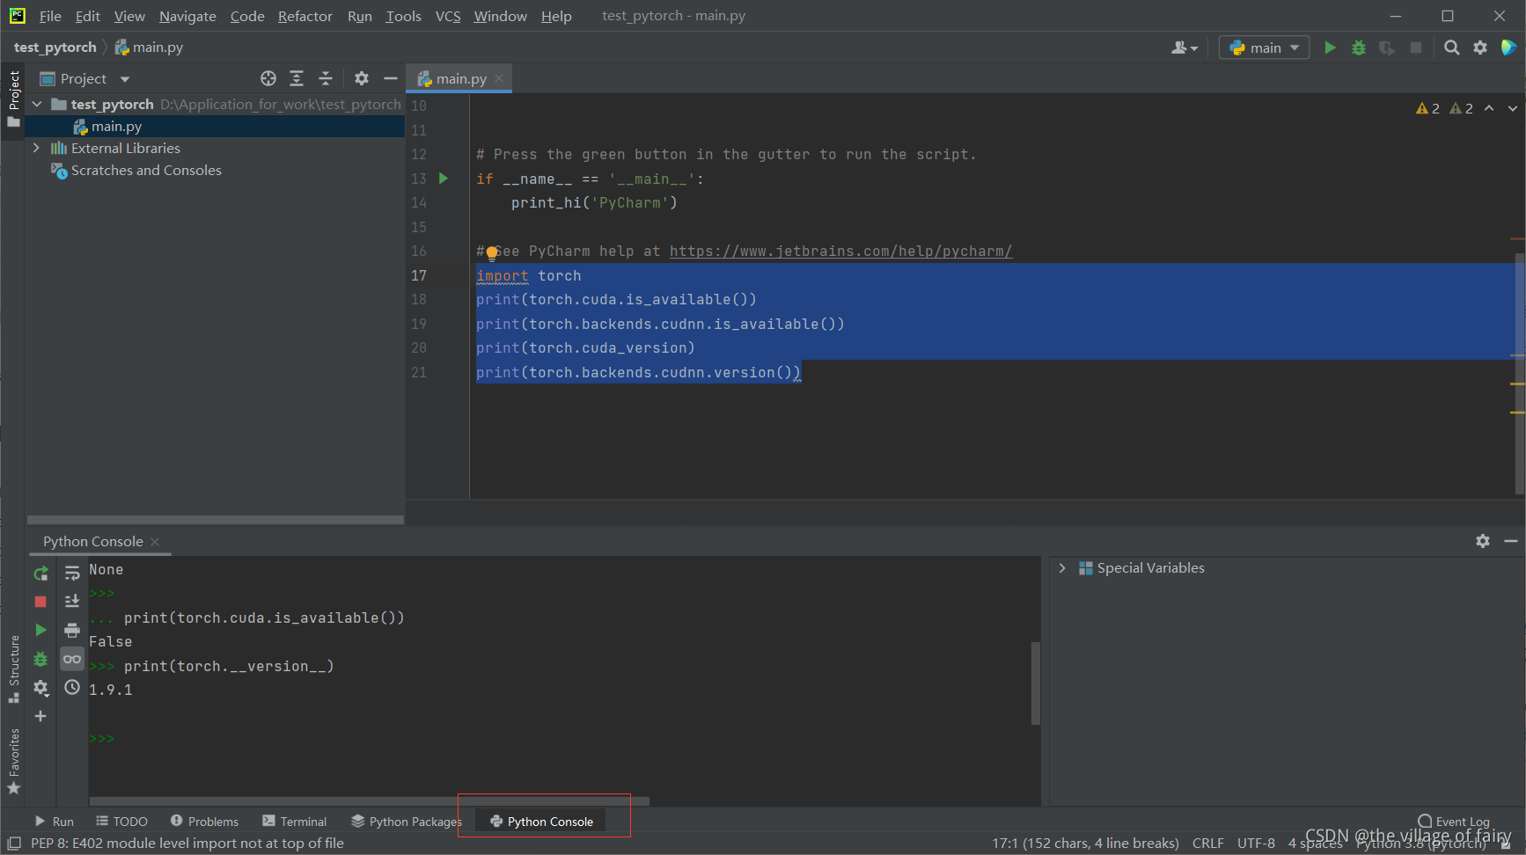The width and height of the screenshot is (1526, 855).
Task: Click Collapse All icon in Project panel
Action: (326, 78)
